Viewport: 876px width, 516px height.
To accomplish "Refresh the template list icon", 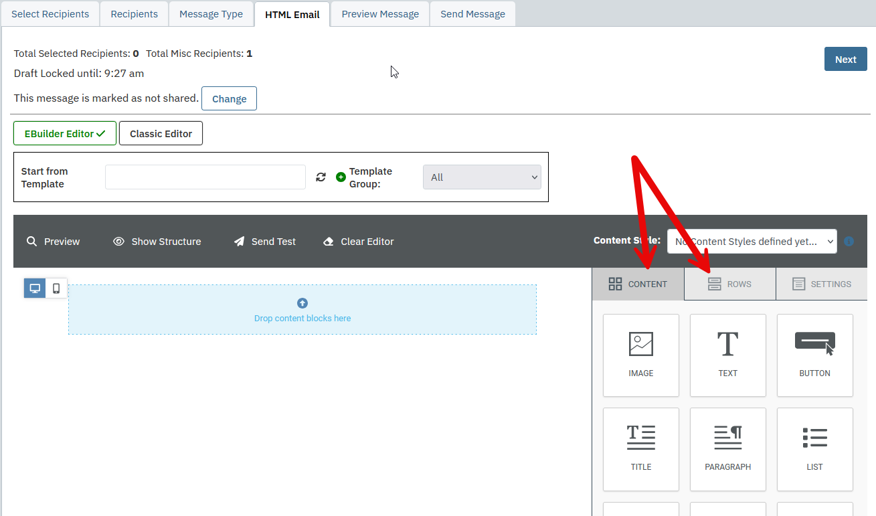I will [x=321, y=177].
